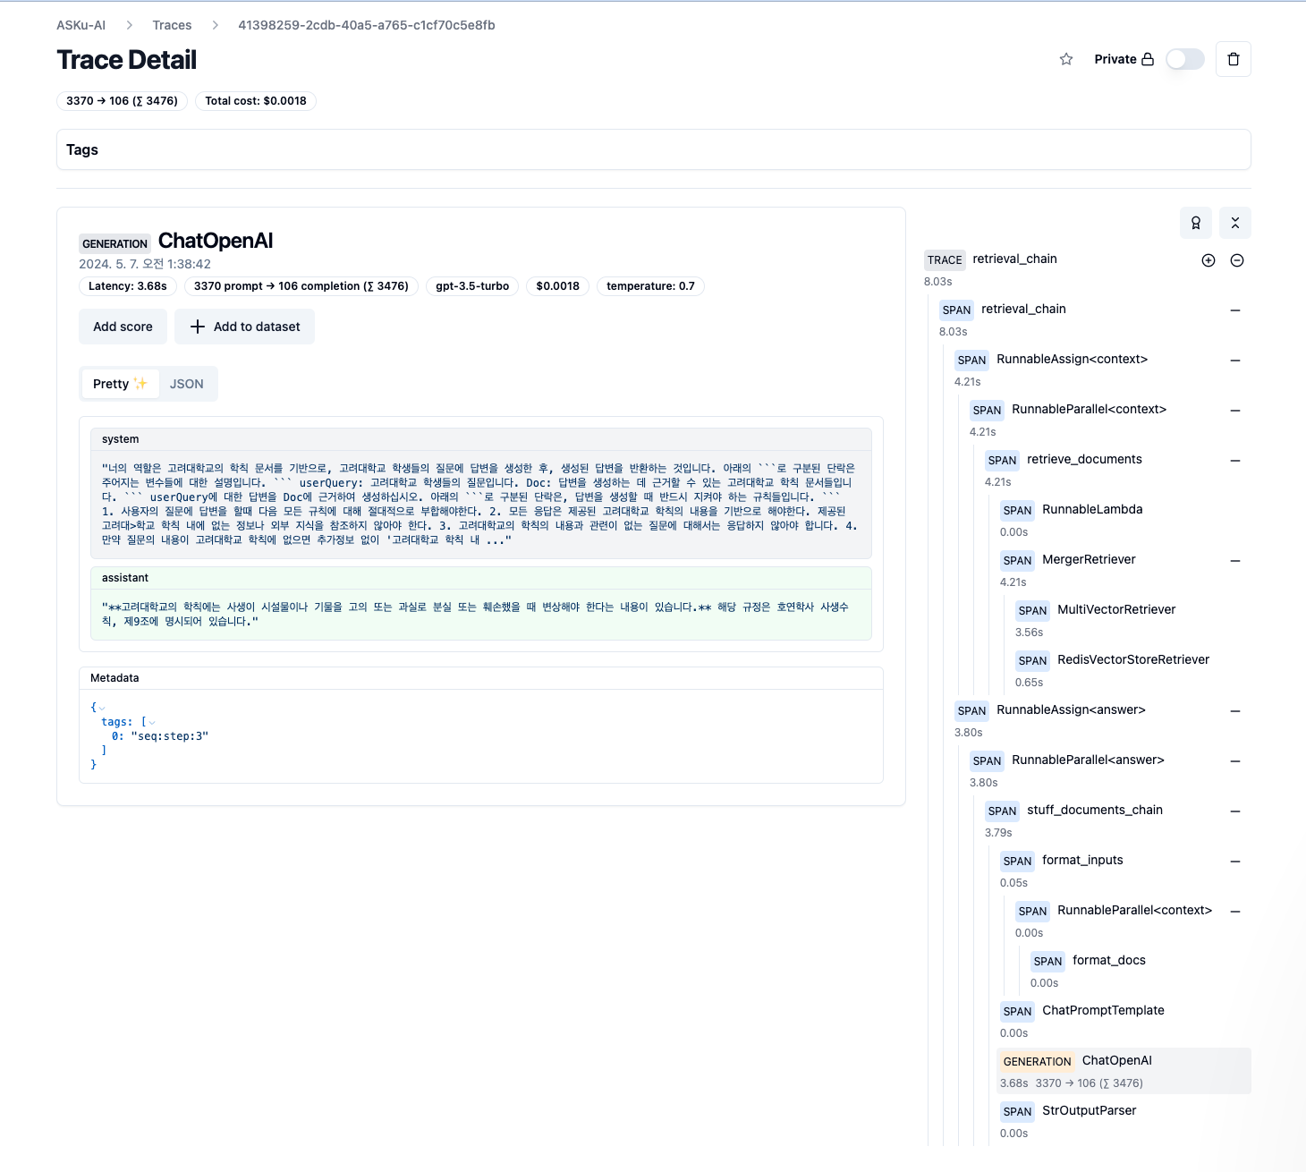This screenshot has height=1172, width=1306.
Task: Click the lock icon beside Private
Action: 1148,59
